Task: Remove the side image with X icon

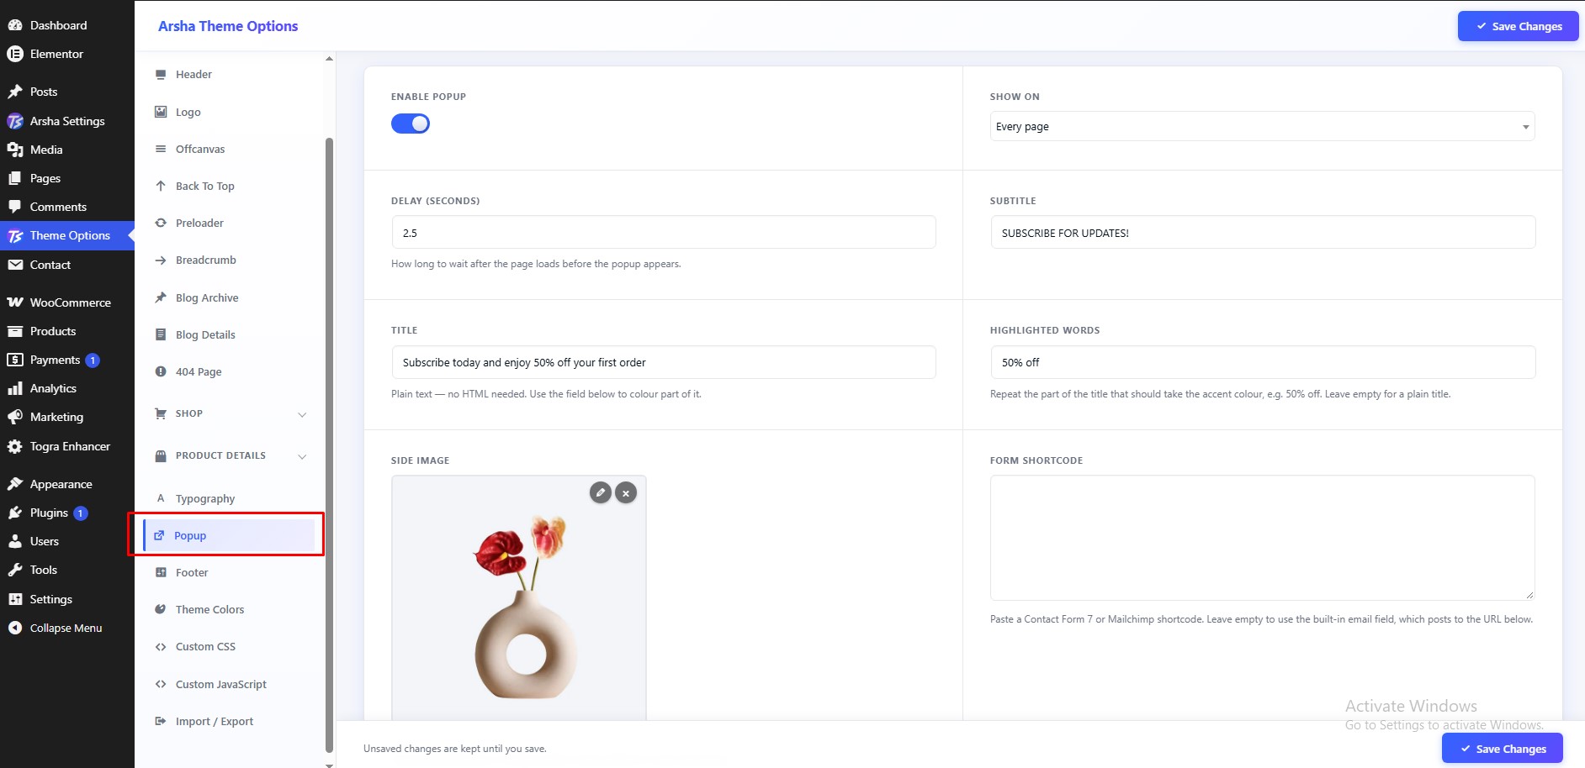Action: point(626,493)
